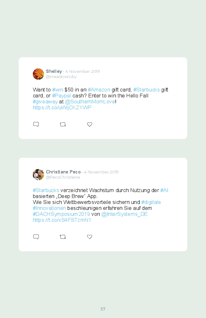Screen dimensions: 206x318
Task: Like Christiane Peco's tweet
Action: click(x=90, y=237)
